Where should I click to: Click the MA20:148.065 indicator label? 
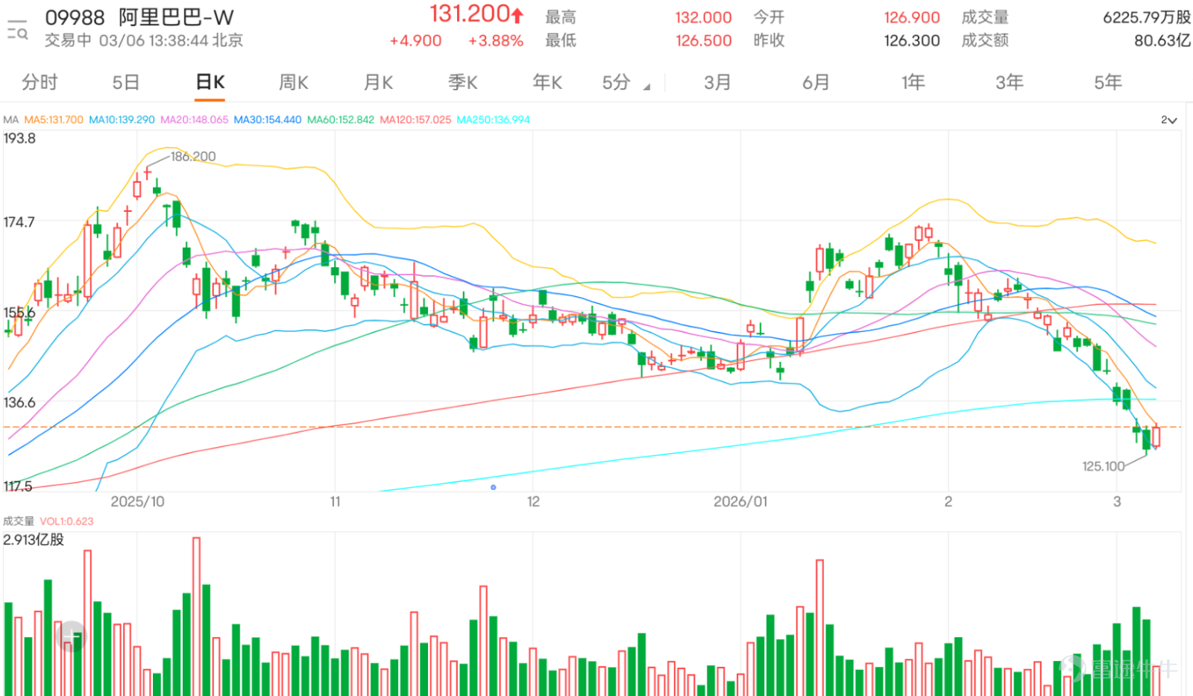click(x=194, y=119)
